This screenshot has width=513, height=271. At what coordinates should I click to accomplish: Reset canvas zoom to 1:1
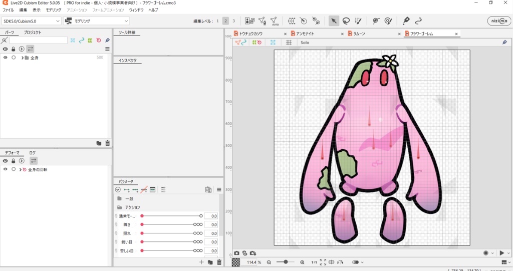(x=314, y=262)
